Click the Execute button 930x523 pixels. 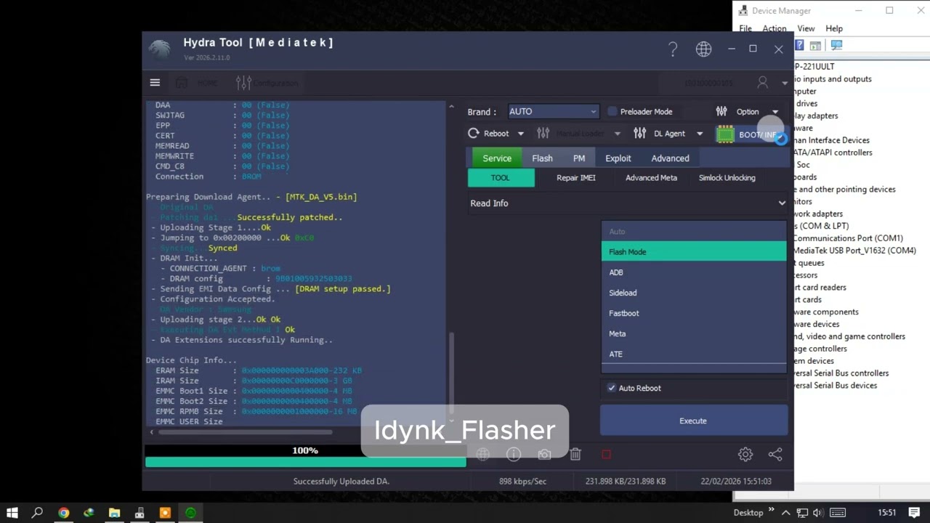point(693,421)
